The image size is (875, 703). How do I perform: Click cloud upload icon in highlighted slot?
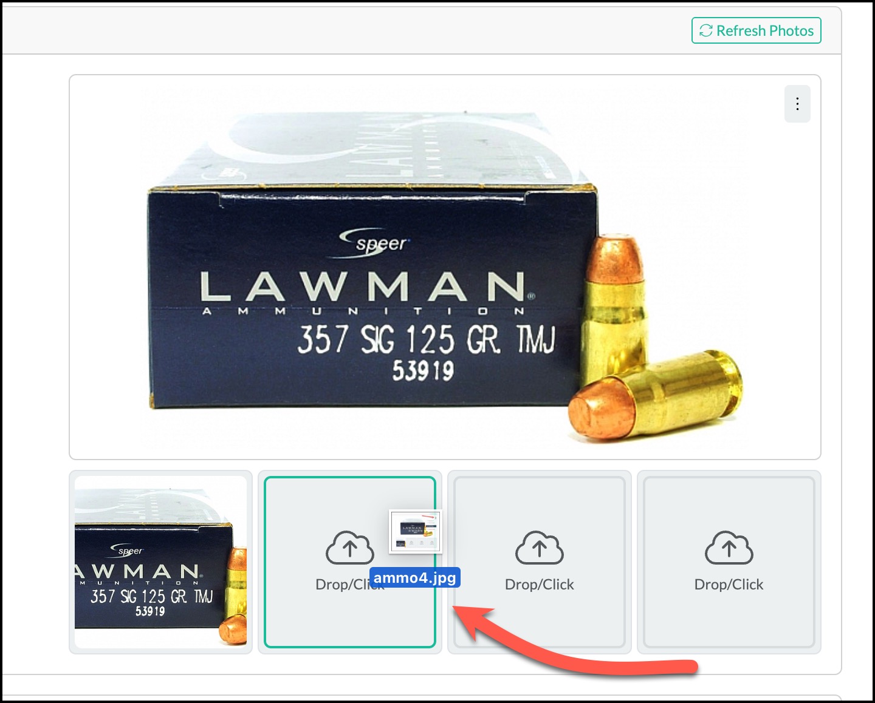coord(350,548)
